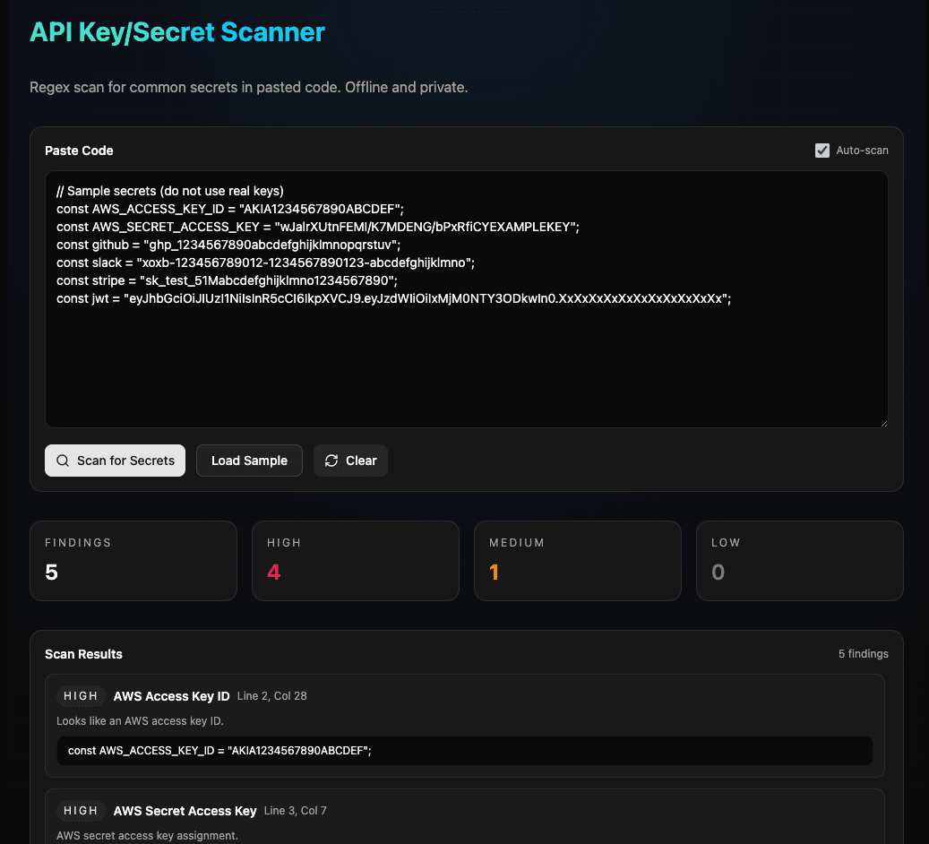Click the Scan Results section header

pyautogui.click(x=83, y=654)
